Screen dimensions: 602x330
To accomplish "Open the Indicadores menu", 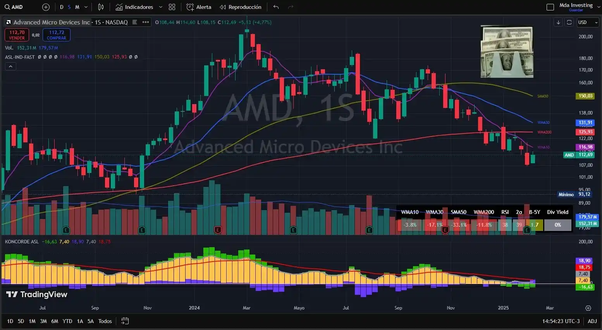I will 134,7.
